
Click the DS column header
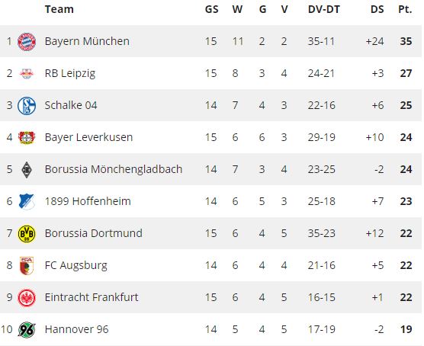[x=377, y=9]
